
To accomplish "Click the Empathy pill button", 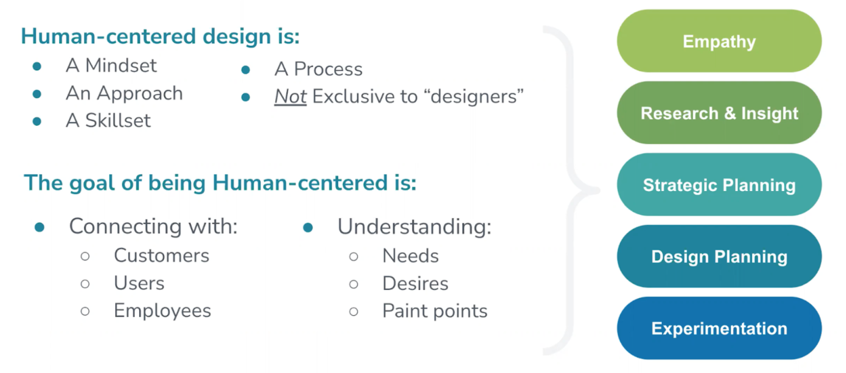I will 719,41.
